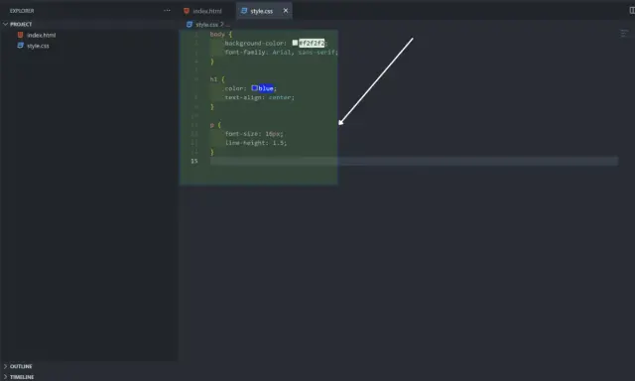Open color picker for the blue swatch
This screenshot has height=381, width=635.
point(254,88)
